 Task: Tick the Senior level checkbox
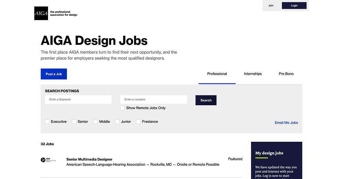[x=74, y=122]
